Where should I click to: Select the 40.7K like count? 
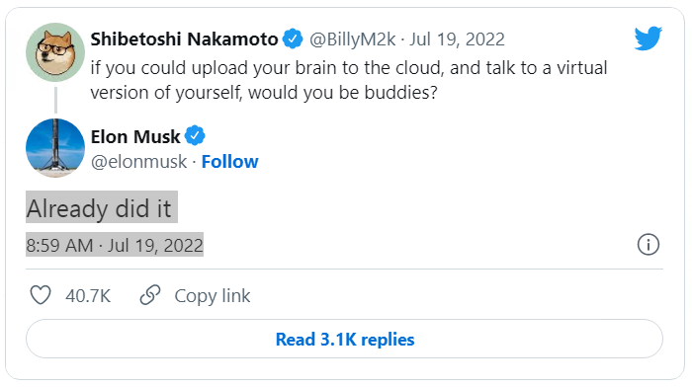(88, 296)
